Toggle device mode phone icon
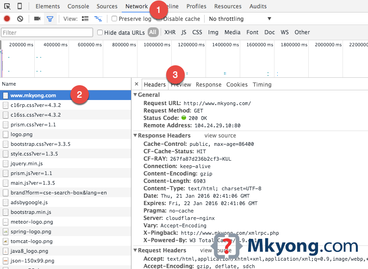The width and height of the screenshot is (368, 269). pyautogui.click(x=20, y=6)
